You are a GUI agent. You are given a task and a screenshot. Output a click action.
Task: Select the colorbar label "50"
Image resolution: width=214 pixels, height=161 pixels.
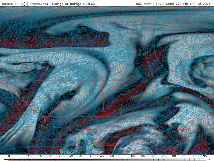point(112,156)
